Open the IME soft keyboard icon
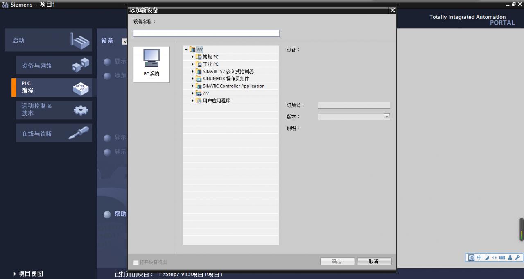Image resolution: width=524 pixels, height=279 pixels. click(x=502, y=258)
